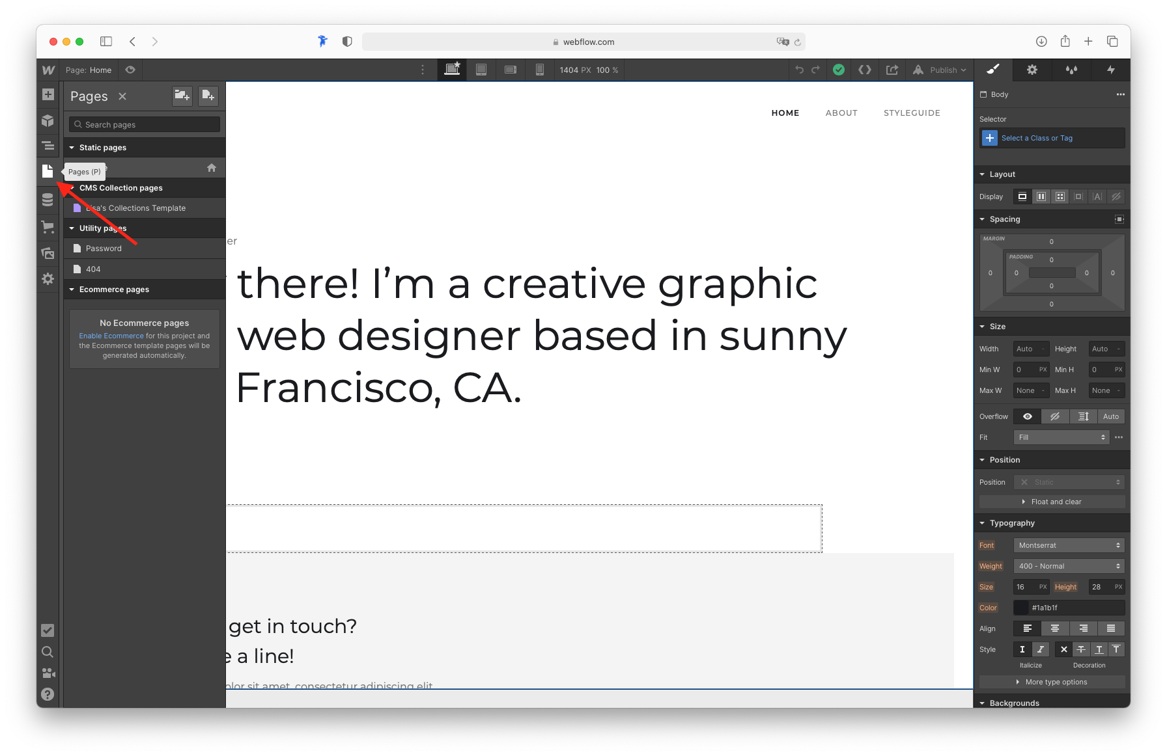Open the Assets panel
This screenshot has width=1167, height=756.
(48, 252)
